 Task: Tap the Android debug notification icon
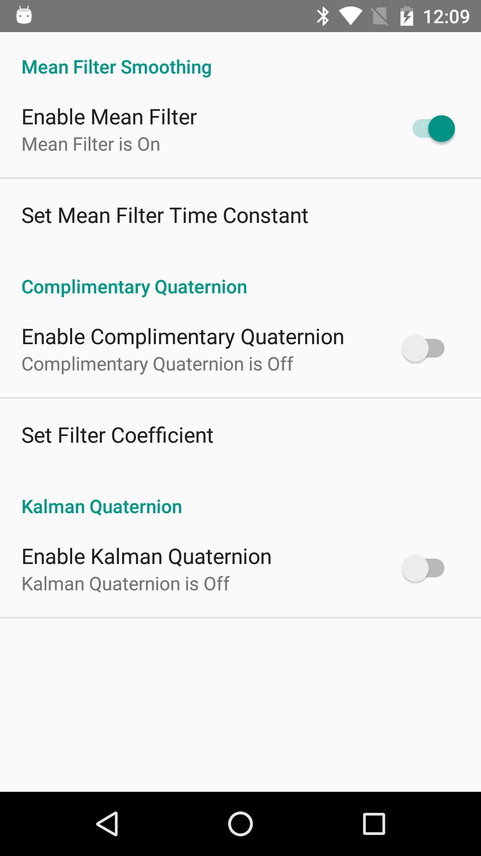click(x=24, y=15)
